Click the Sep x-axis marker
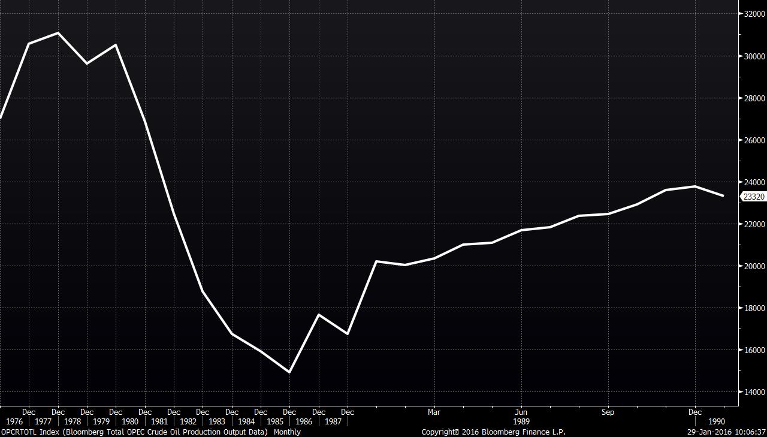The width and height of the screenshot is (767, 437). (x=608, y=412)
